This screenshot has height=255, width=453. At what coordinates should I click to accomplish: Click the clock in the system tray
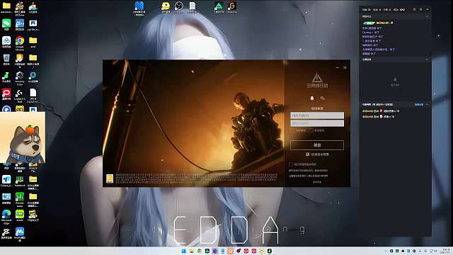click(446, 251)
